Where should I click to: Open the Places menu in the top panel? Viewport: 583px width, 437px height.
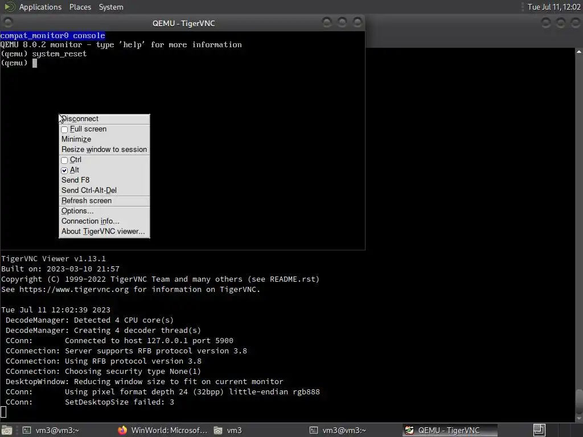click(80, 7)
